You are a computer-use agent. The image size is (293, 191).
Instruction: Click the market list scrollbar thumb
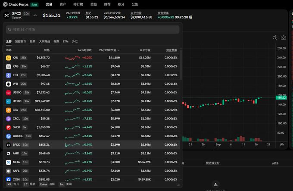coord(181,65)
